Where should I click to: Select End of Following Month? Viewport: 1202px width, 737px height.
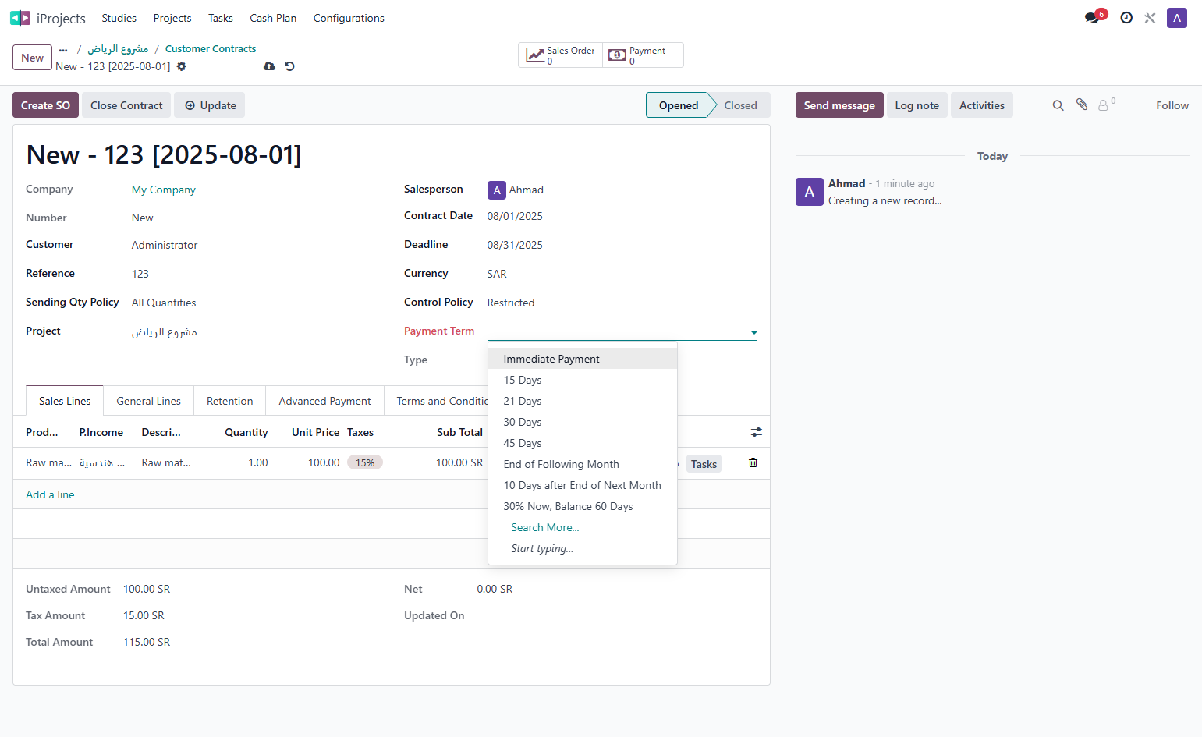coord(583,464)
